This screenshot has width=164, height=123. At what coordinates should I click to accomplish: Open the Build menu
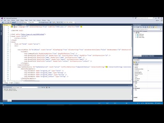coord(18,20)
